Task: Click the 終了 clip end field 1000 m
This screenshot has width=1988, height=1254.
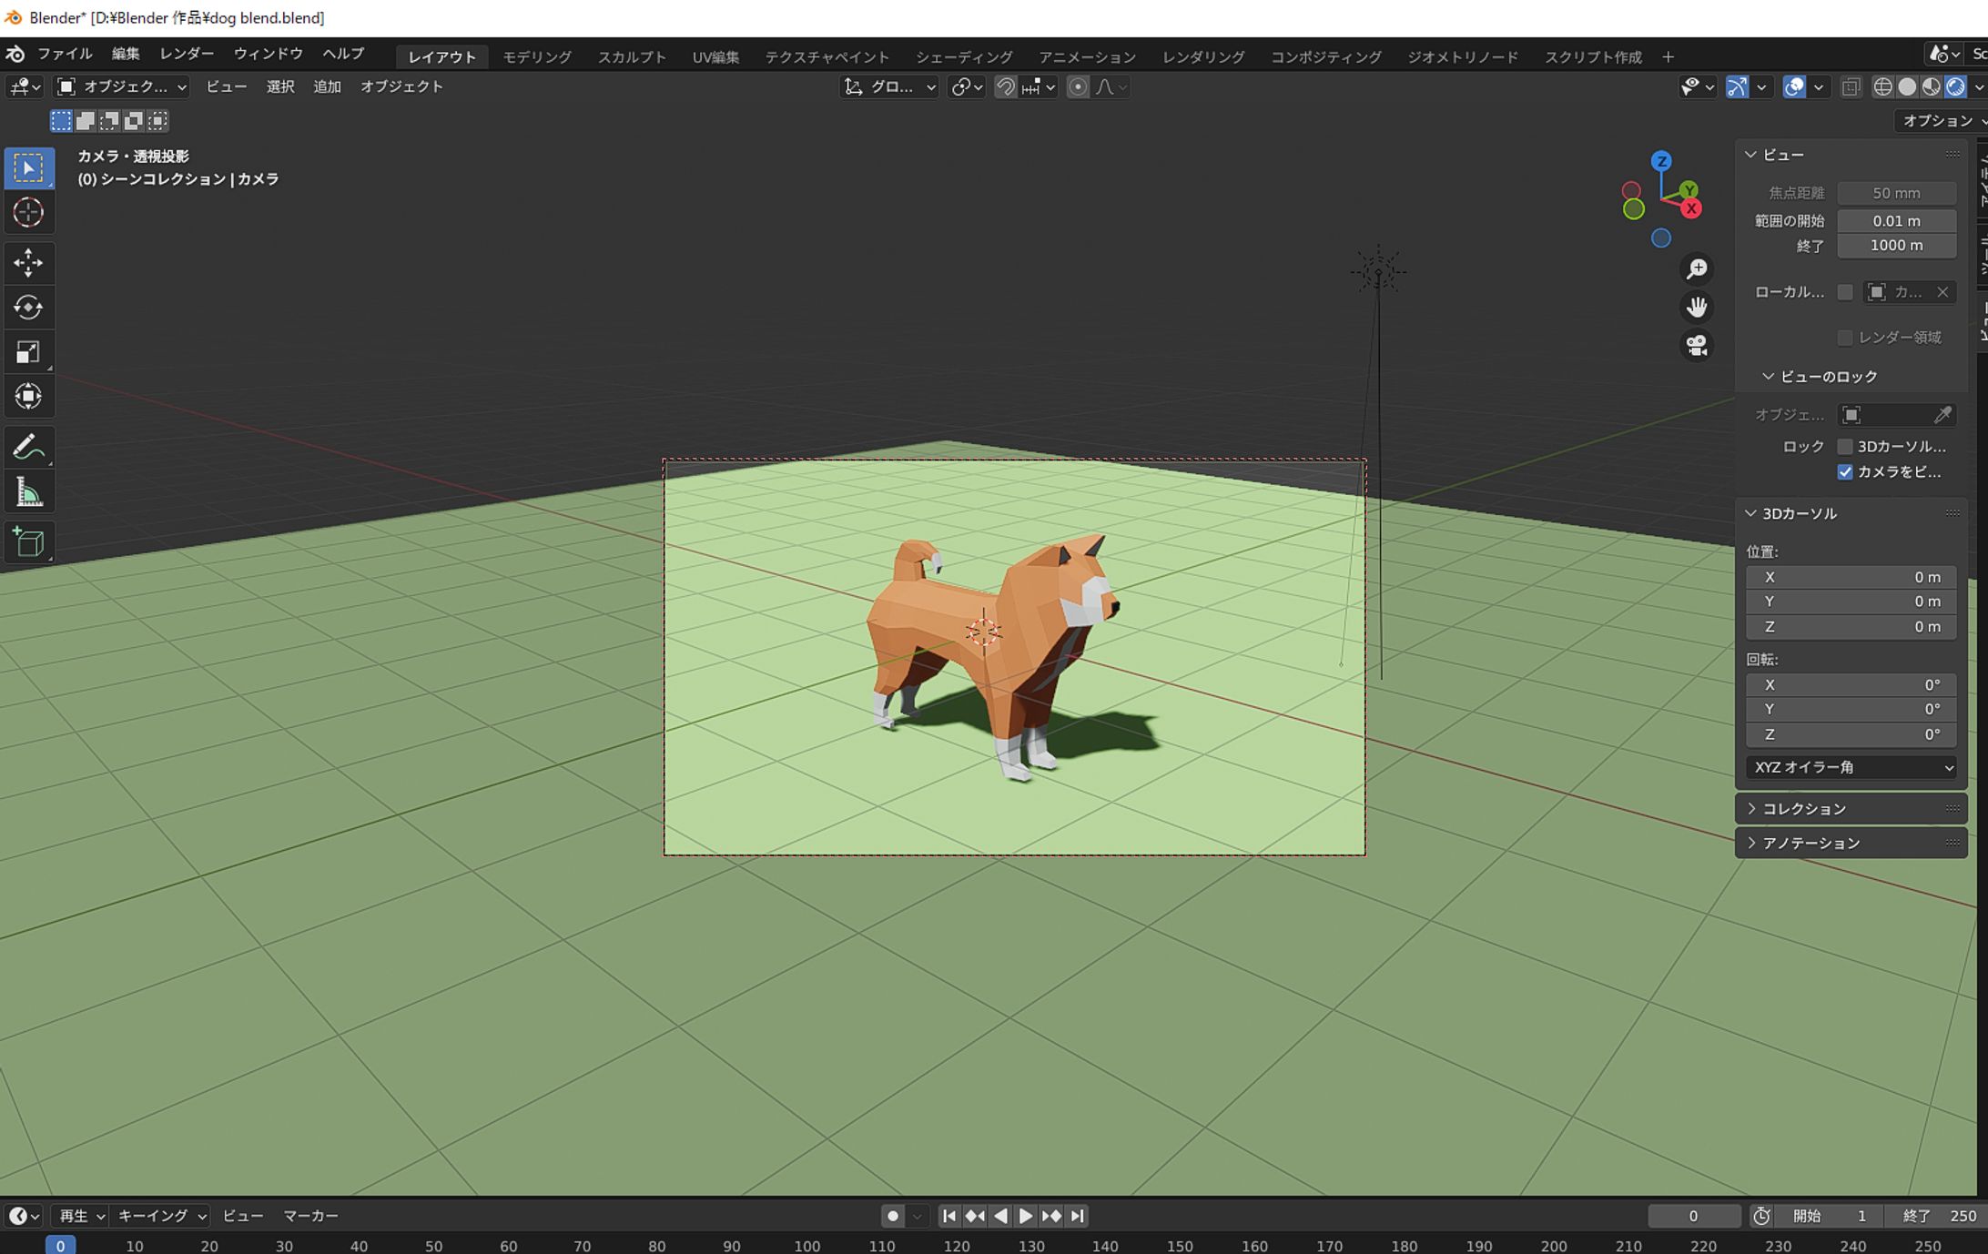Action: click(x=1896, y=246)
